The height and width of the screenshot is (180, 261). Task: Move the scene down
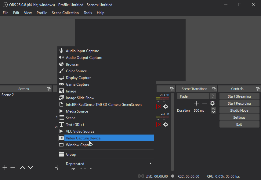click(x=31, y=167)
